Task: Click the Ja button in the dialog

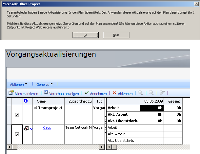Action: 86,35
